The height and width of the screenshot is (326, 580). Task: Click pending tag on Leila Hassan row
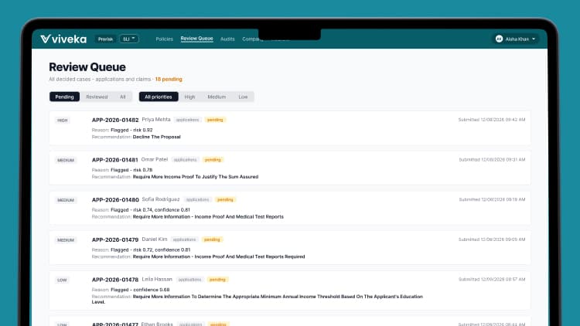(217, 280)
